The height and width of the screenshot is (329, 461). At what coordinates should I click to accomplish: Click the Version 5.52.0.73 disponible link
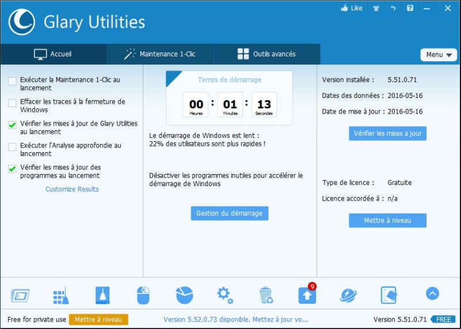pyautogui.click(x=236, y=320)
